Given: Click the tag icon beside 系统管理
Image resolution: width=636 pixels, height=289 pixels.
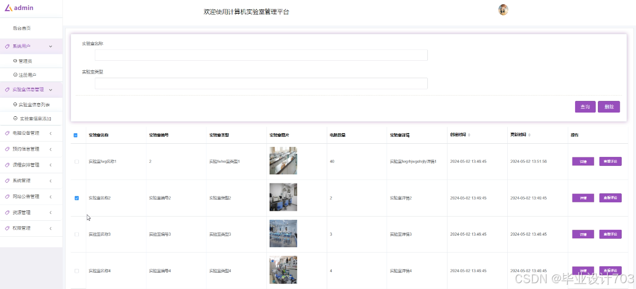Looking at the screenshot, I should [x=7, y=181].
